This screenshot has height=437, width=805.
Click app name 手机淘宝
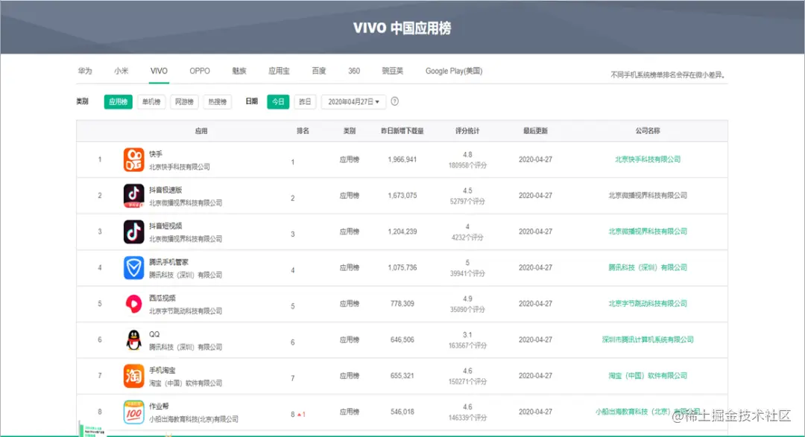[162, 370]
